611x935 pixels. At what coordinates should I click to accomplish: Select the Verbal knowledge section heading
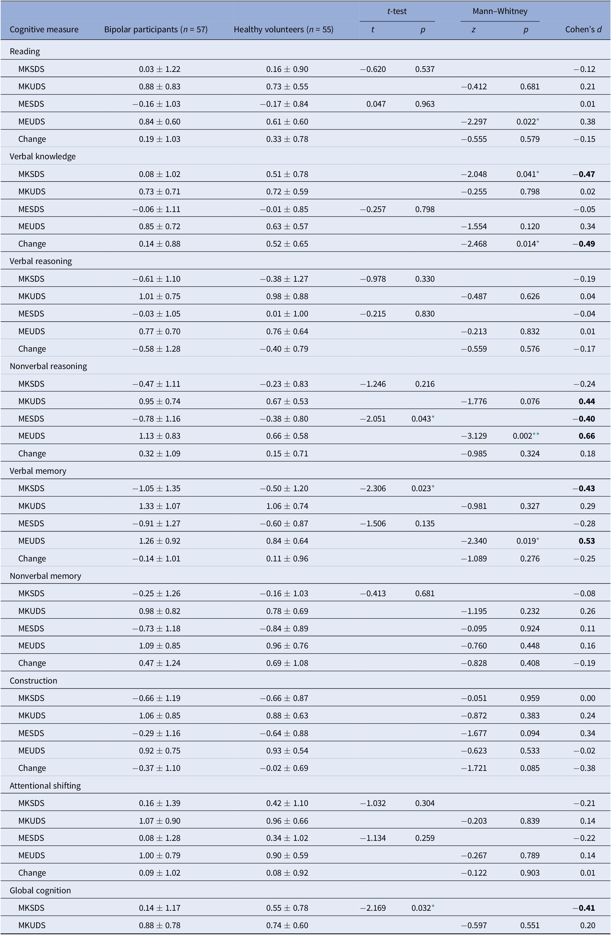click(43, 156)
